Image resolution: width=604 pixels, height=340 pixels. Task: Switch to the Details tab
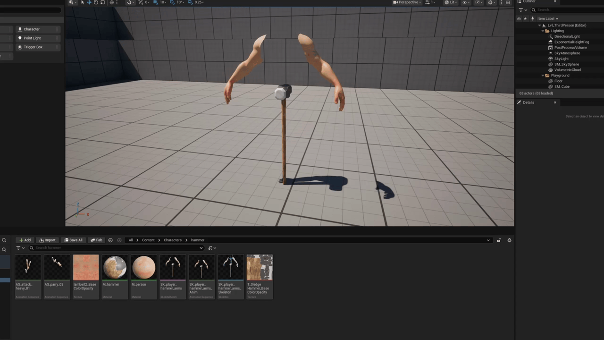click(x=528, y=102)
